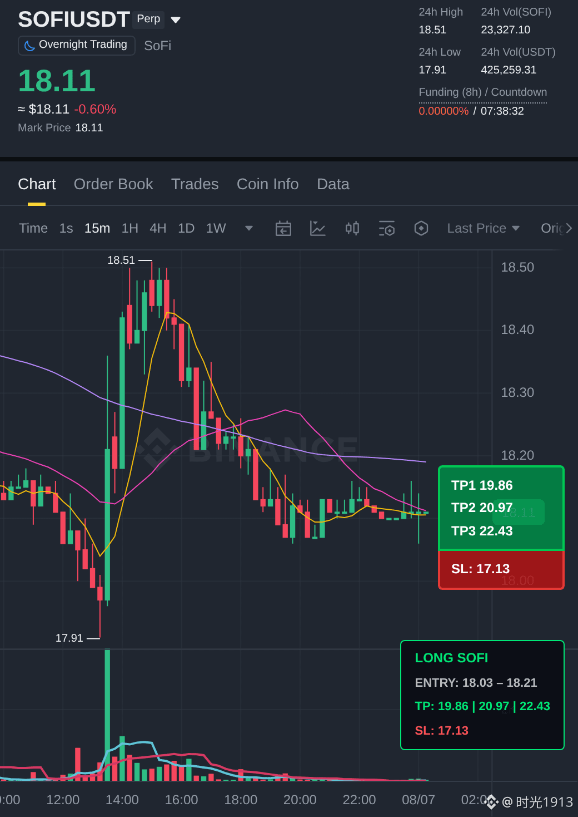Select the 1H interval
The image size is (578, 817).
click(130, 228)
